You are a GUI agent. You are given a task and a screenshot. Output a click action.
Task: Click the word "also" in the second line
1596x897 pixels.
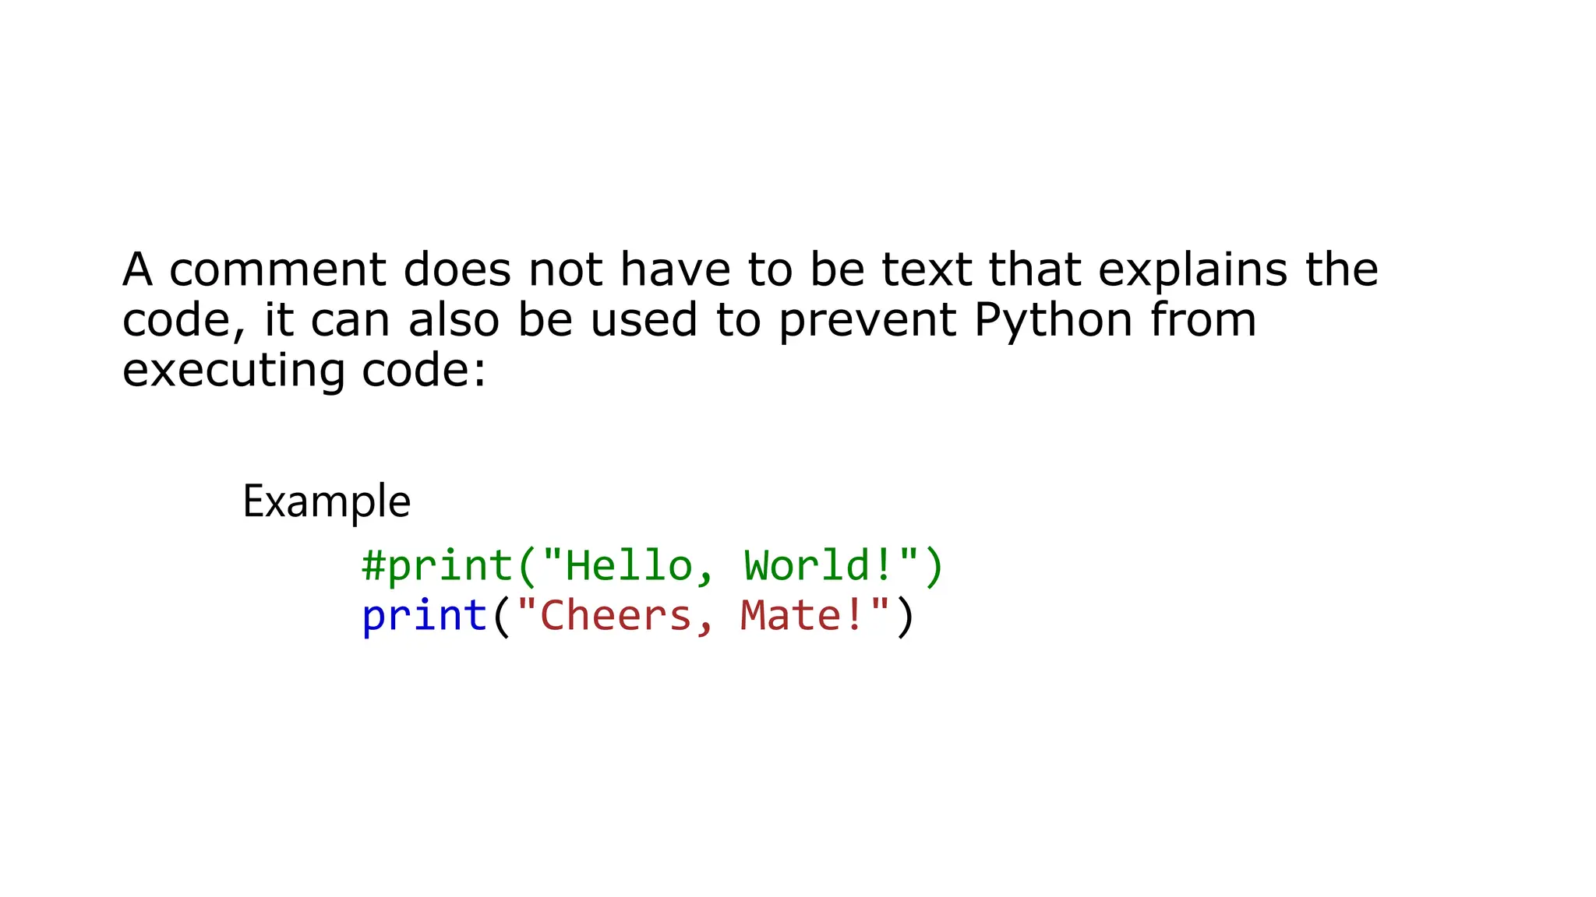coord(454,319)
